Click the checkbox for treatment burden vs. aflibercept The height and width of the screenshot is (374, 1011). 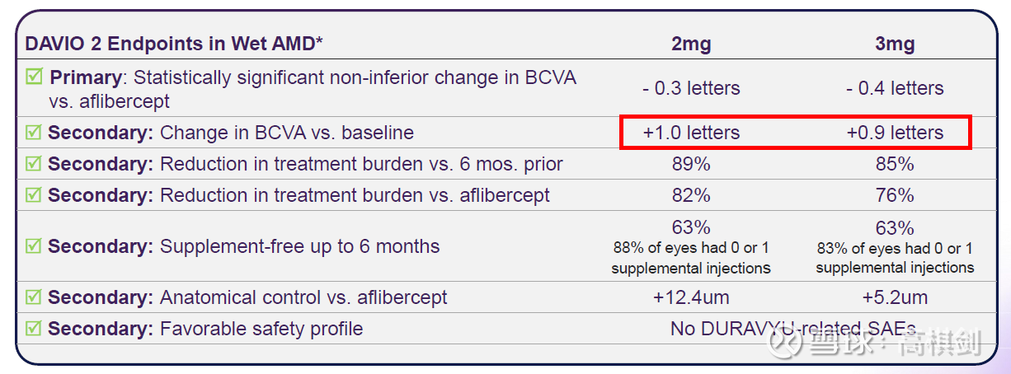pyautogui.click(x=34, y=195)
